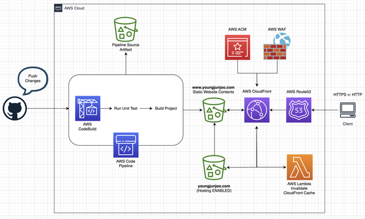Viewport: 365px width, 219px height.
Task: Select the 'AWS WAF' label
Action: pos(277,30)
